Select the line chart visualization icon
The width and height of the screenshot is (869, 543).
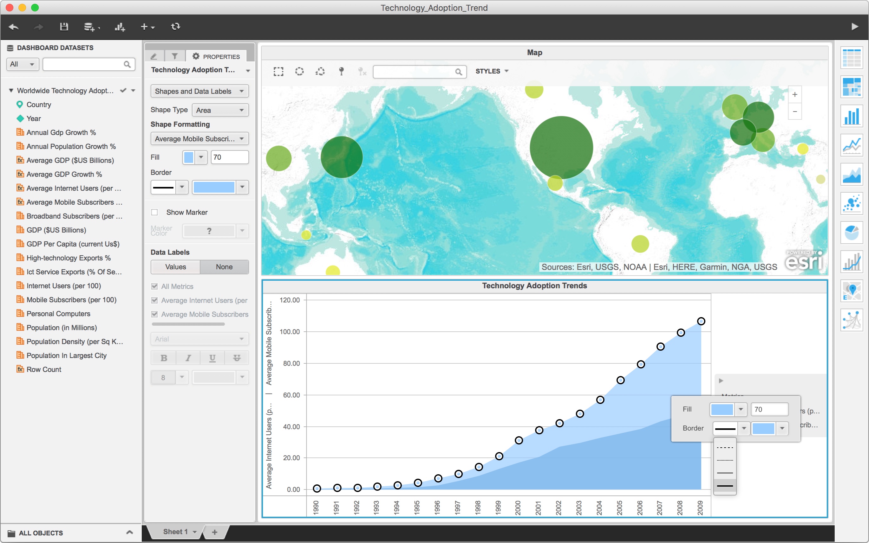click(x=851, y=145)
